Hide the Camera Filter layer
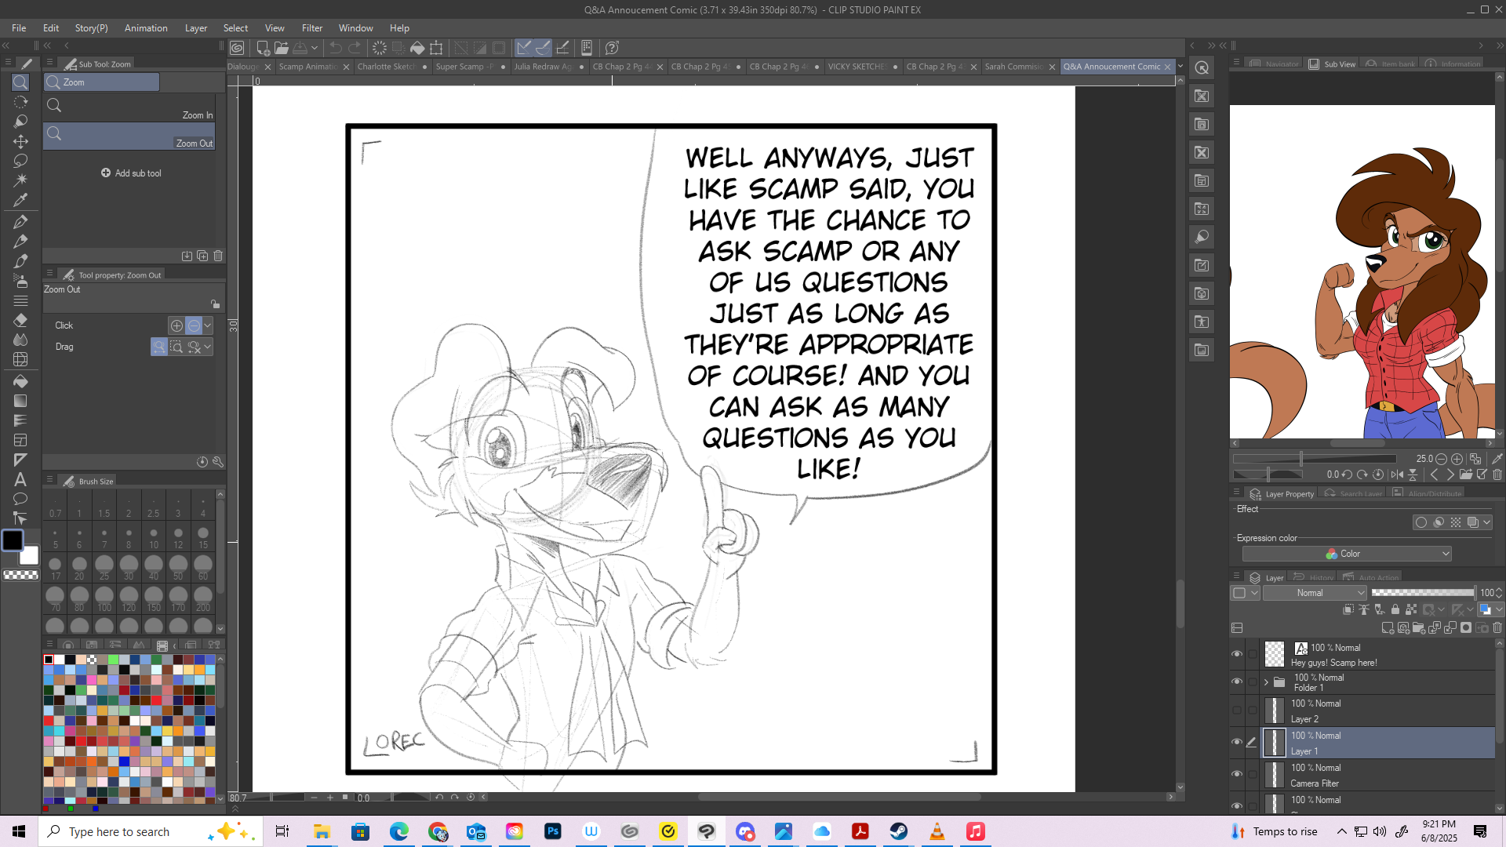Screen dimensions: 1506x847 [1237, 775]
